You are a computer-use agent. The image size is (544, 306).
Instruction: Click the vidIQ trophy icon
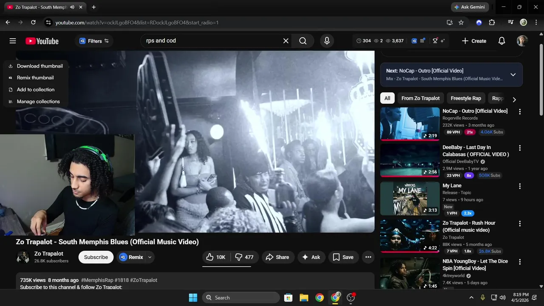click(x=435, y=41)
